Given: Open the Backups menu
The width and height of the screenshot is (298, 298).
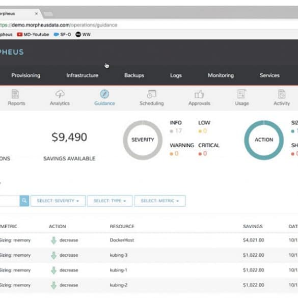Looking at the screenshot, I should point(134,75).
